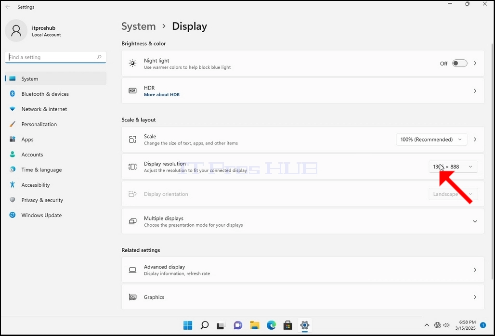
Task: Open File Explorer from taskbar
Action: (254, 325)
